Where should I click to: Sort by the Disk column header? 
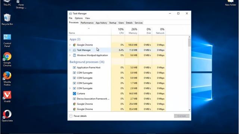pyautogui.click(x=145, y=31)
